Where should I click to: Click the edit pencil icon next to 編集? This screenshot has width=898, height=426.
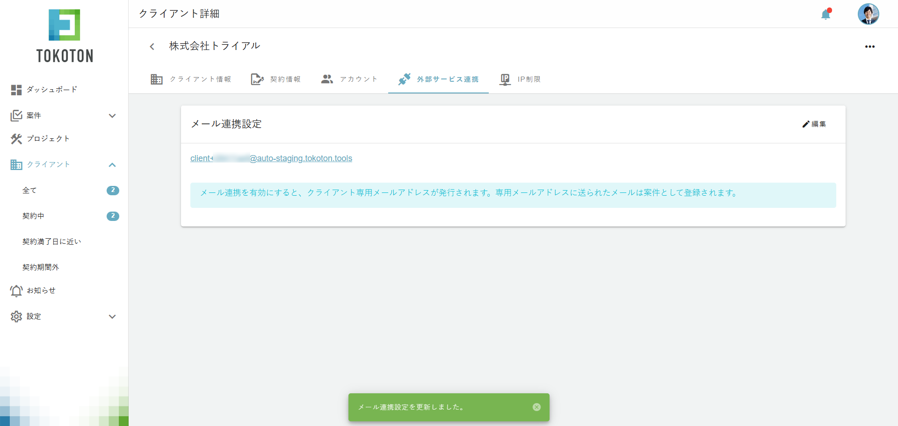click(805, 124)
